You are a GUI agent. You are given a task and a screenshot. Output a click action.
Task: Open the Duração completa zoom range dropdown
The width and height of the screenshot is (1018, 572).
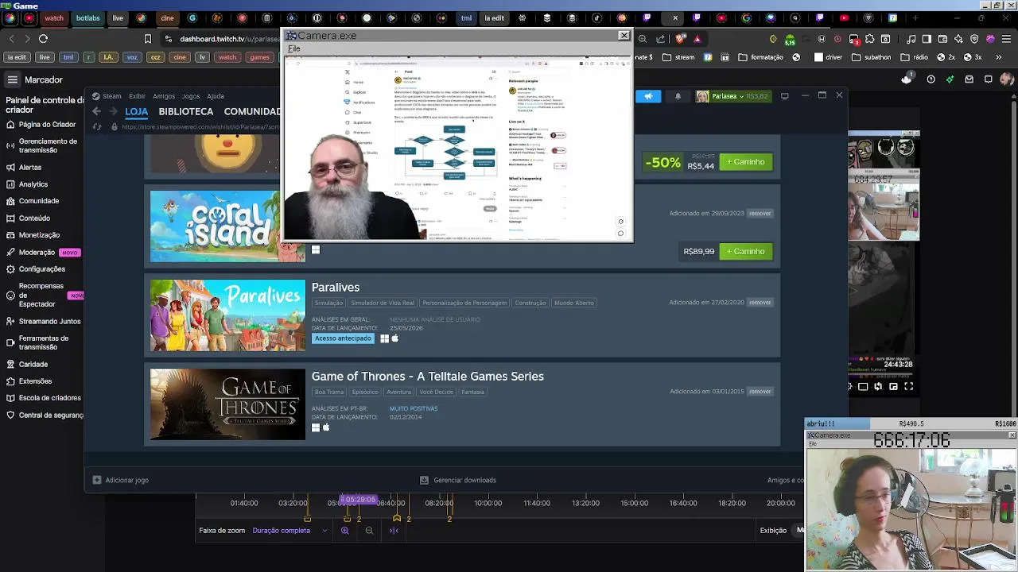[289, 531]
